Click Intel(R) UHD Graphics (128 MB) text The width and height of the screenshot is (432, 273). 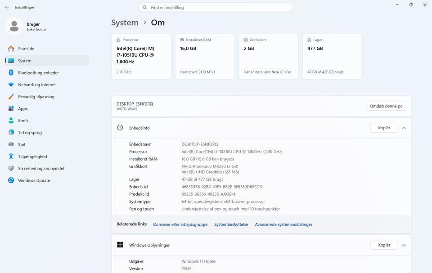(x=210, y=172)
